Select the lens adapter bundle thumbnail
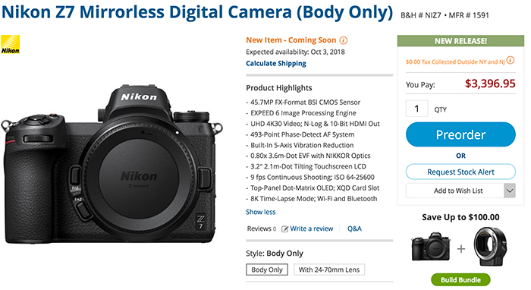This screenshot has width=531, height=290. click(x=490, y=246)
